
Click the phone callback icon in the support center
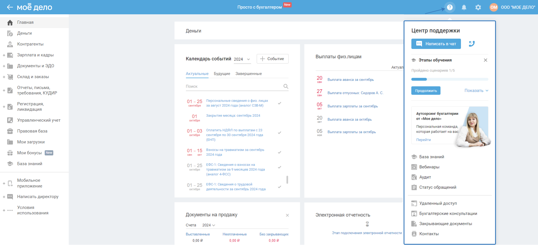pyautogui.click(x=472, y=44)
